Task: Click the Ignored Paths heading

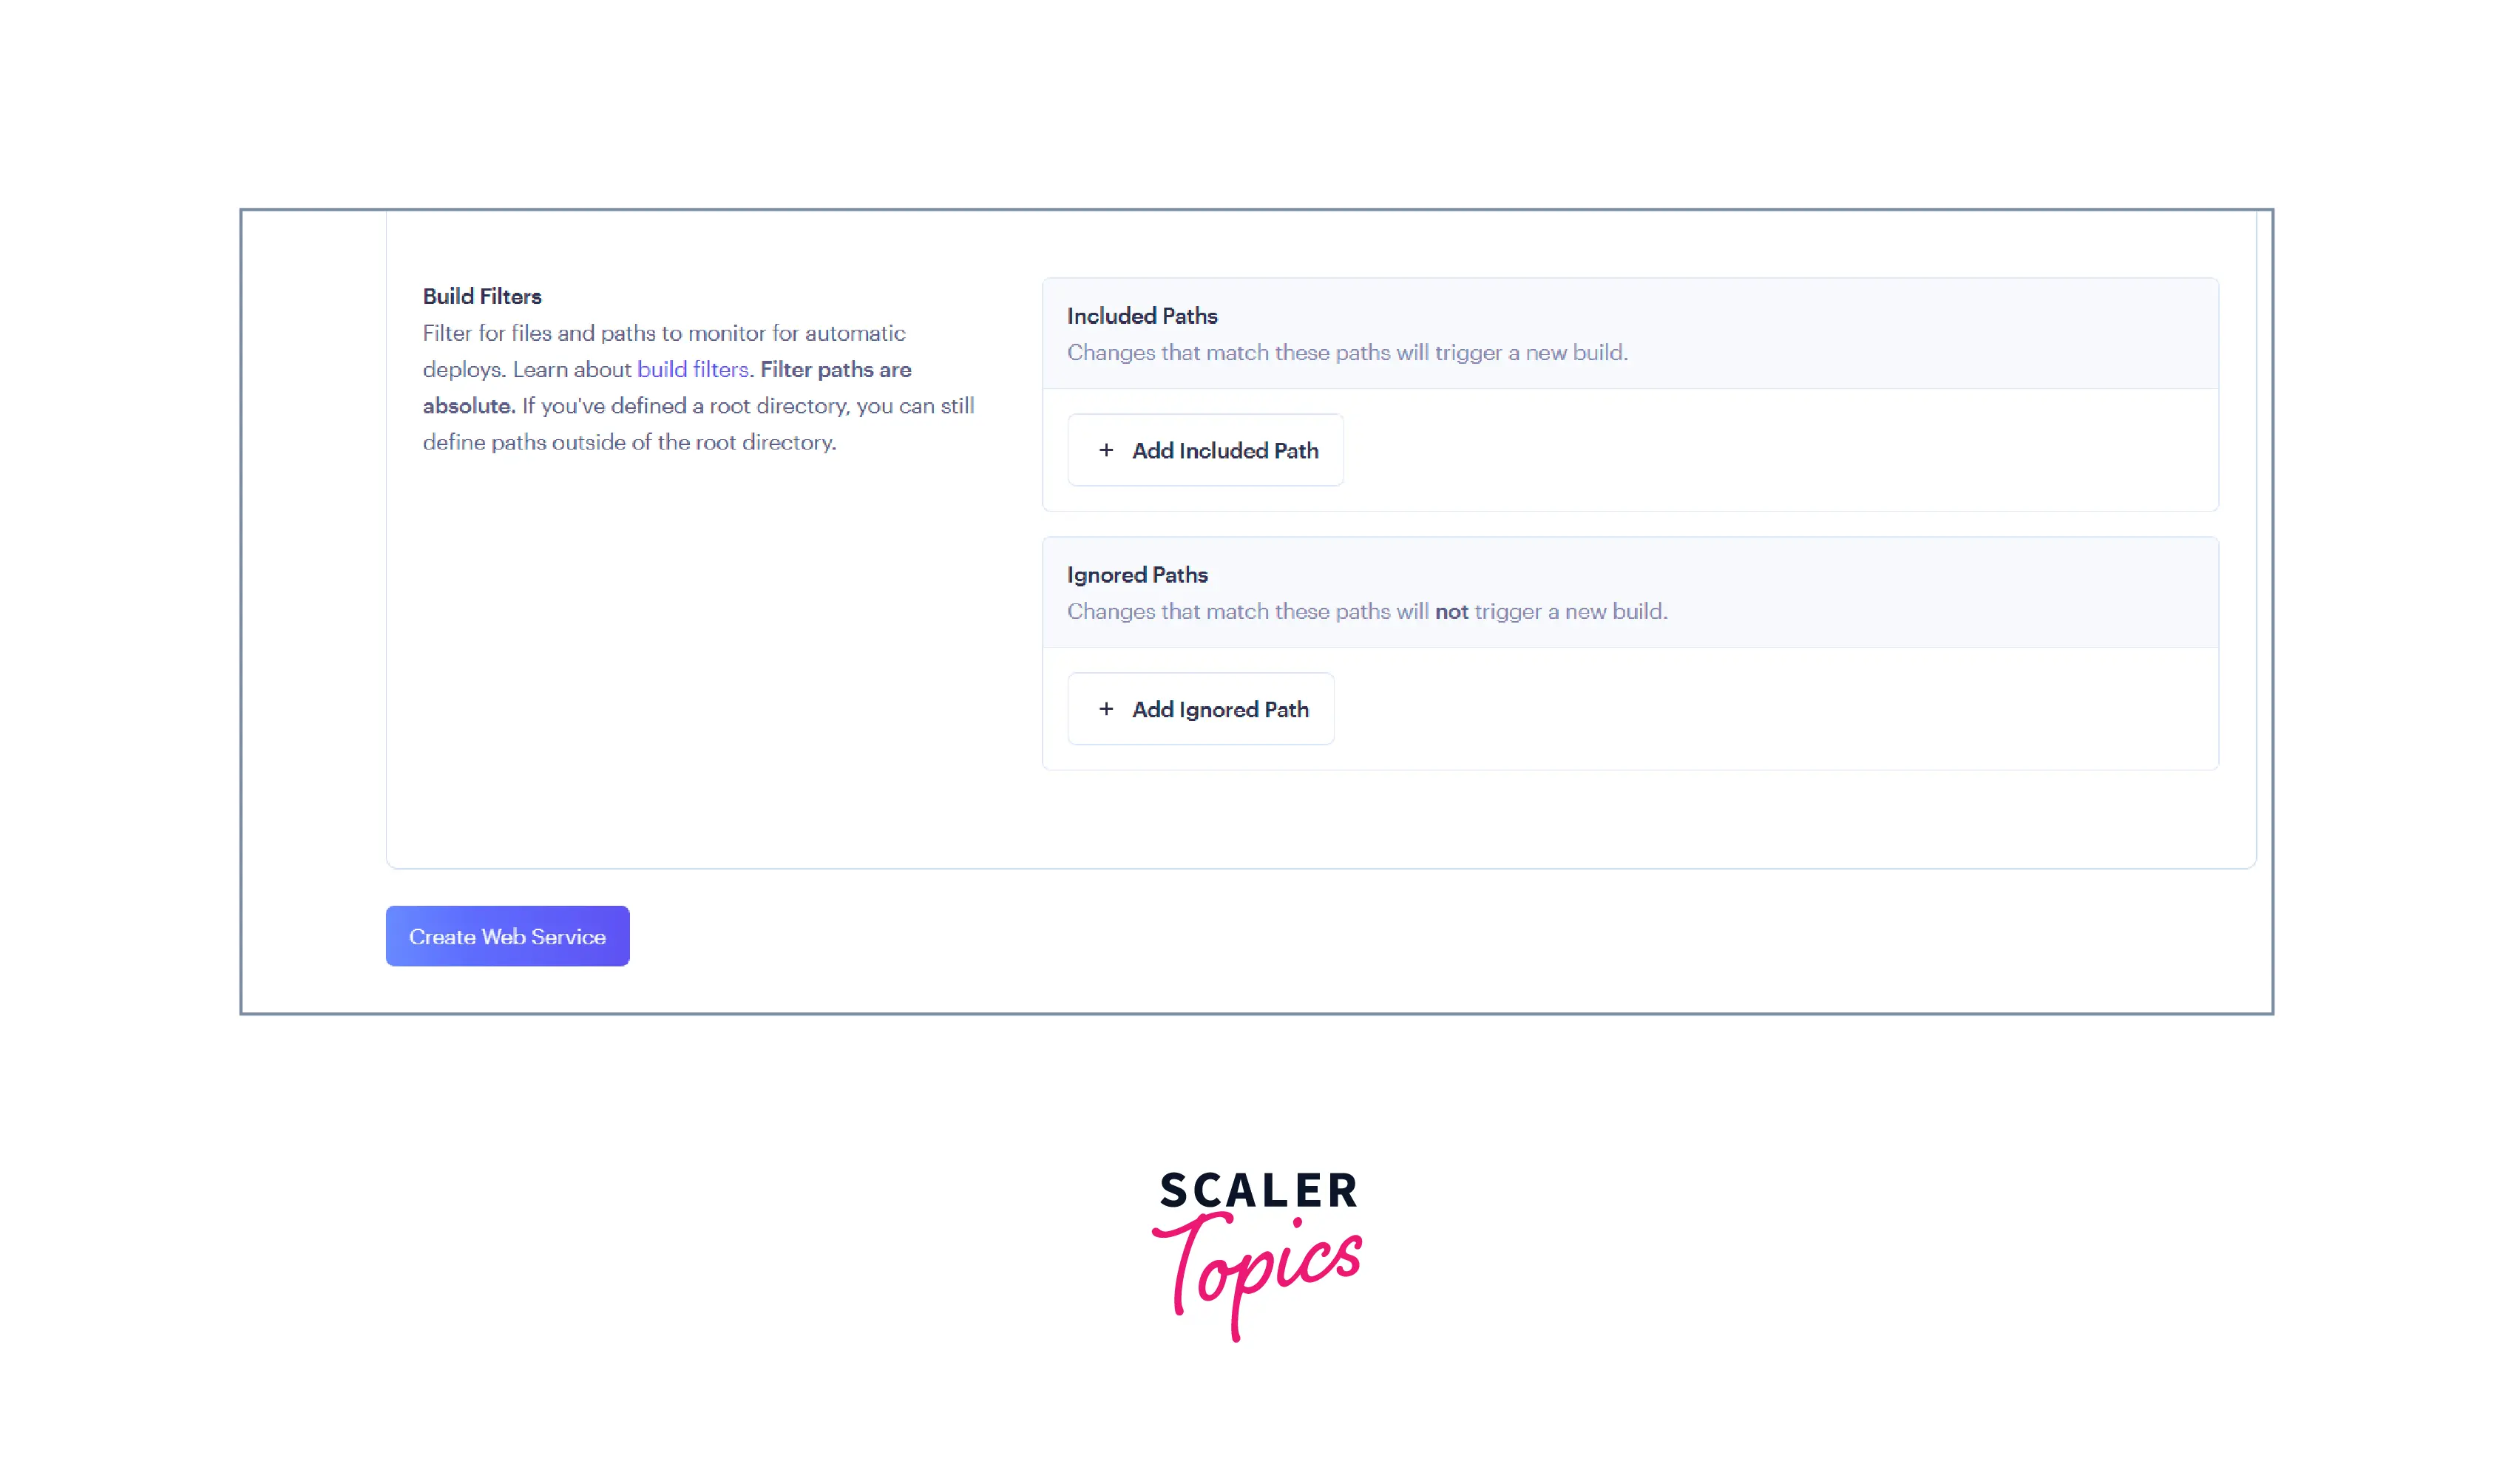Action: pyautogui.click(x=1137, y=575)
